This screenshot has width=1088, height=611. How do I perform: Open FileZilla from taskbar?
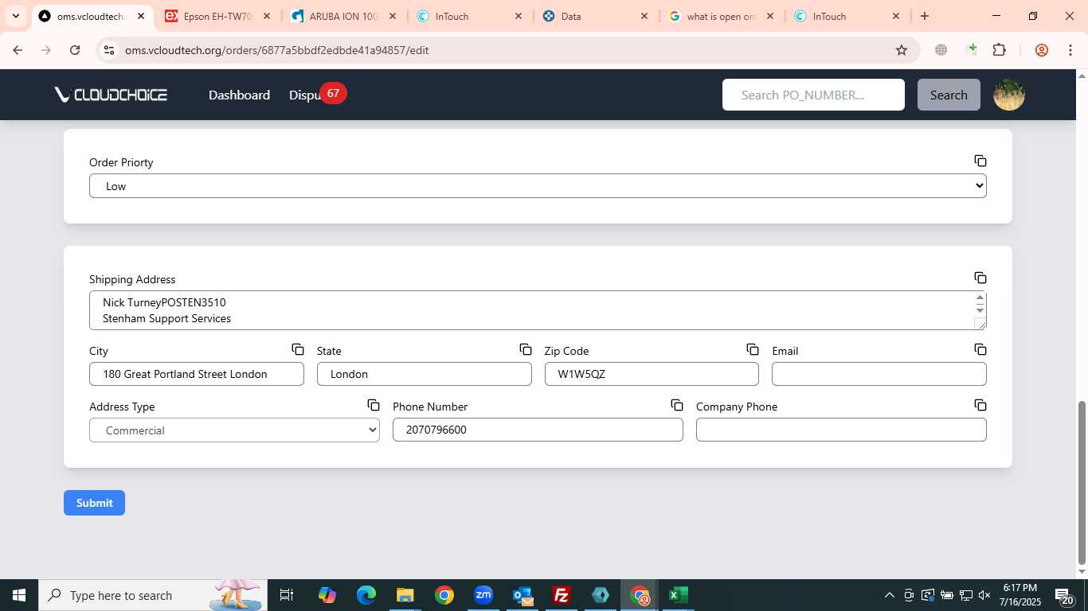[x=562, y=595]
